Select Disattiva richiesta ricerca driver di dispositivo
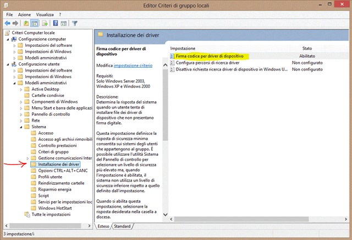Image resolution: width=352 pixels, height=240 pixels. pyautogui.click(x=232, y=69)
